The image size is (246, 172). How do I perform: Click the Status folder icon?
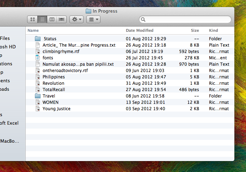(38, 39)
